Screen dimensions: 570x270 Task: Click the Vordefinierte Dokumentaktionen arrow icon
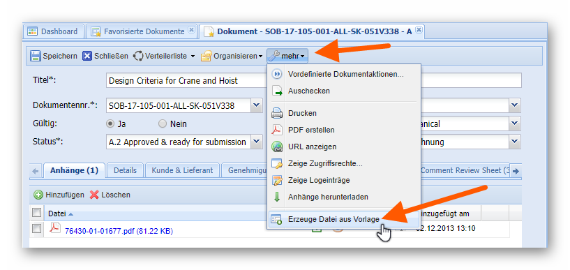277,74
